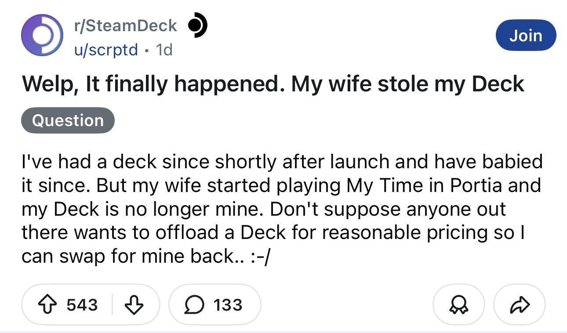Join the r/SteamDeck community
Screen dimensions: 567x333
[x=525, y=35]
